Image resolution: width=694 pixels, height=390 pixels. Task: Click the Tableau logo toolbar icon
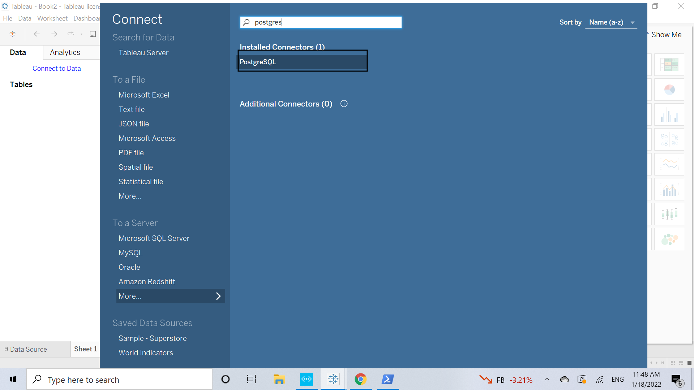point(13,34)
